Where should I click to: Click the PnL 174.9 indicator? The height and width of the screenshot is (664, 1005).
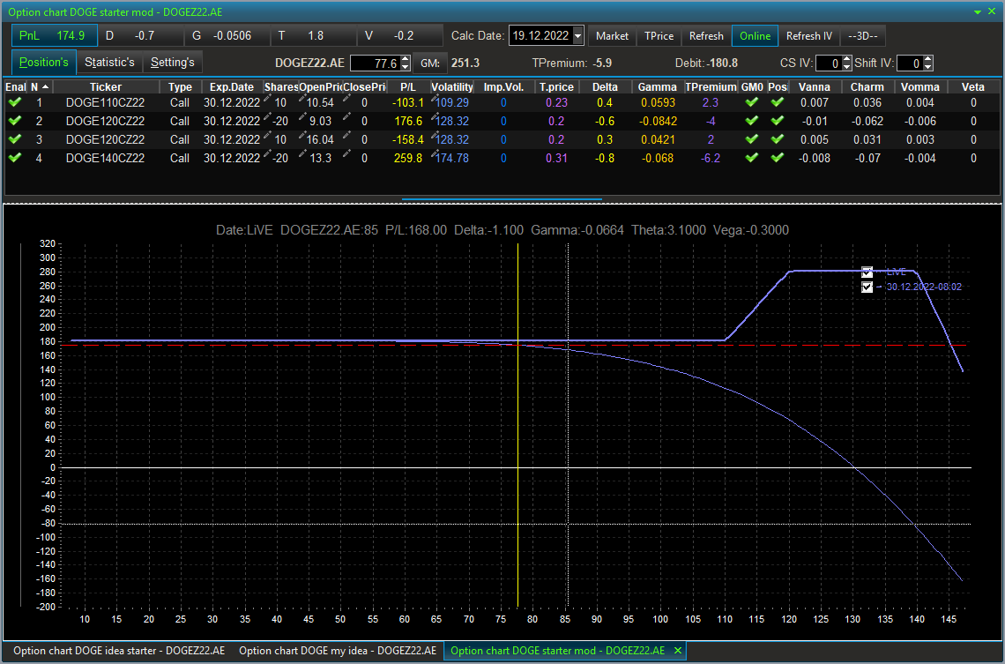(55, 36)
